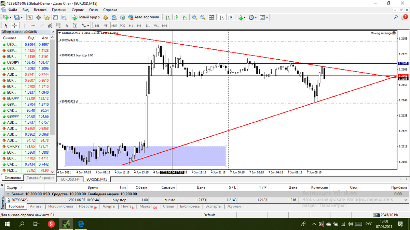Zoom out the chart
Viewport: 410px width, 230px height.
203,17
